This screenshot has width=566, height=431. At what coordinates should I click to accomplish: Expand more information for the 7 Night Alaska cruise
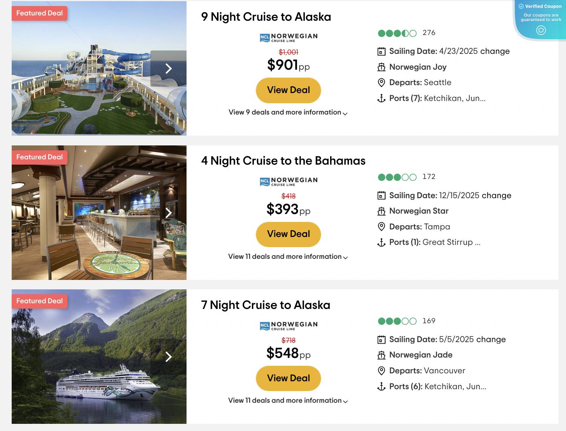tap(288, 400)
